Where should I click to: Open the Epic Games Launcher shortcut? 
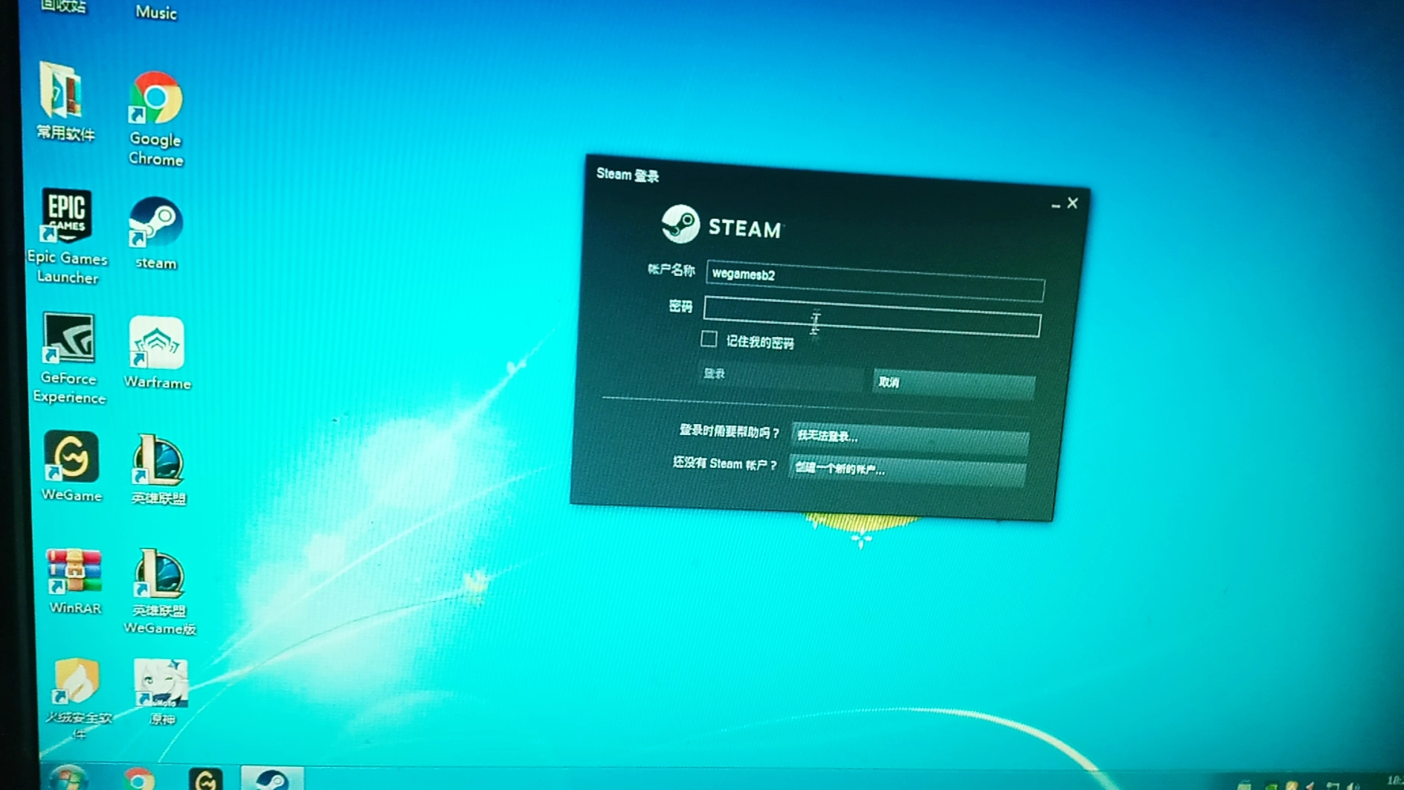pyautogui.click(x=67, y=237)
